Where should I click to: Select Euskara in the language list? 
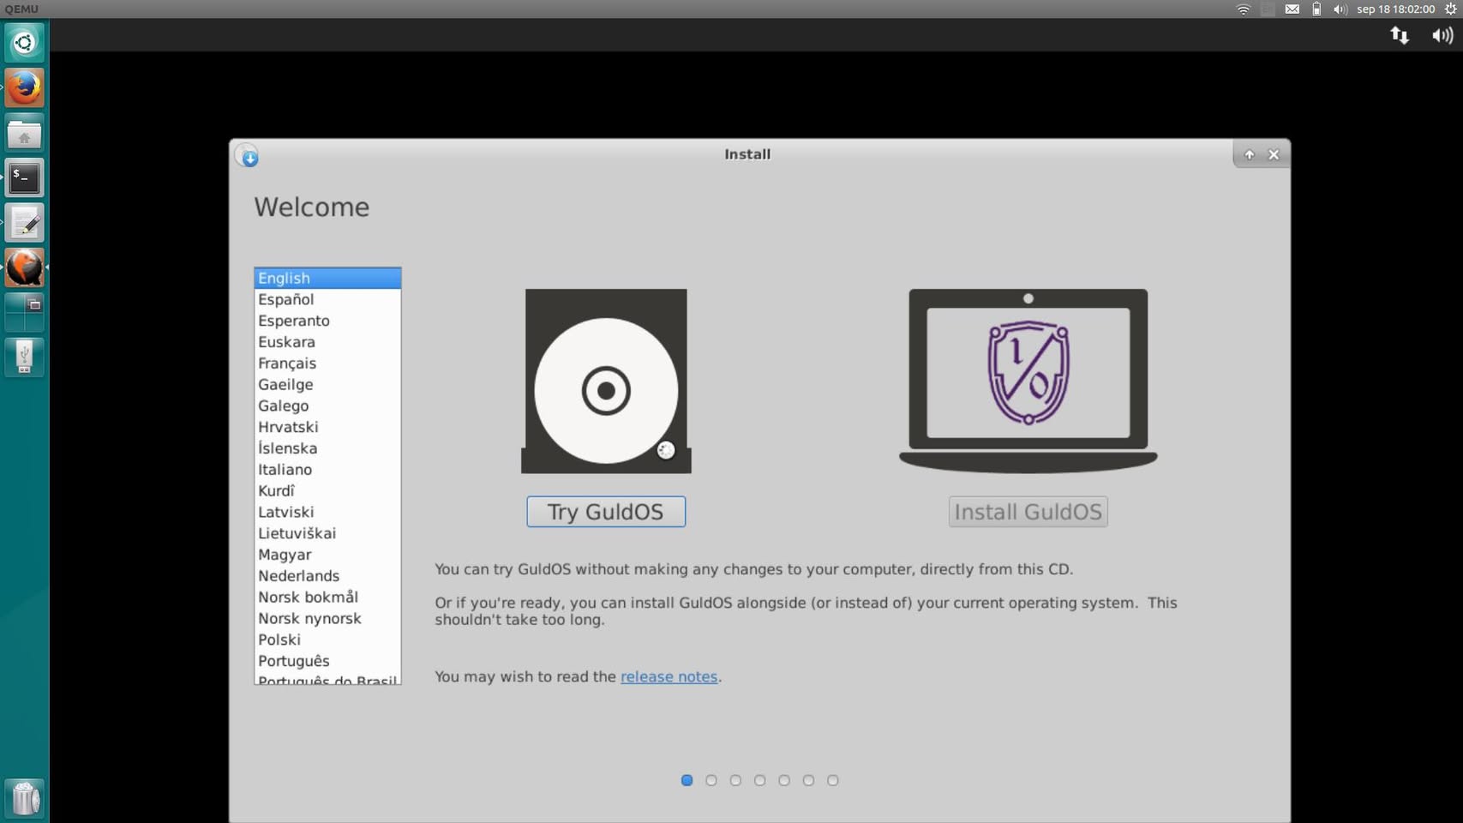327,342
